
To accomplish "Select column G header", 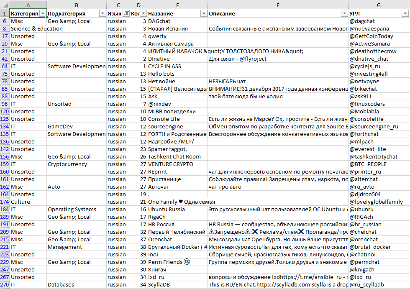I will [x=379, y=5].
